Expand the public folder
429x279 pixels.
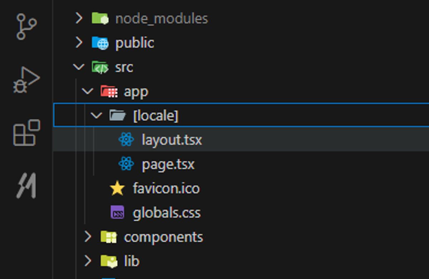79,43
